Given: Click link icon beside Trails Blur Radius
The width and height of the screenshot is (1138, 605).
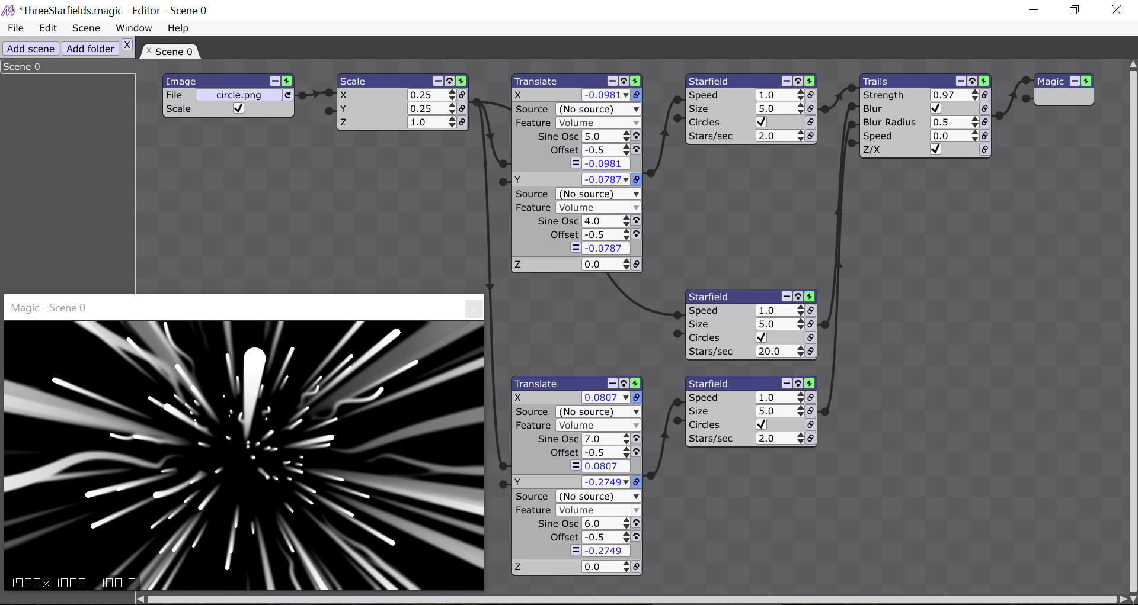Looking at the screenshot, I should pos(984,122).
